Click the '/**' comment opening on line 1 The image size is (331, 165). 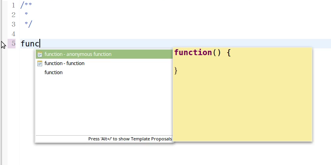click(26, 6)
